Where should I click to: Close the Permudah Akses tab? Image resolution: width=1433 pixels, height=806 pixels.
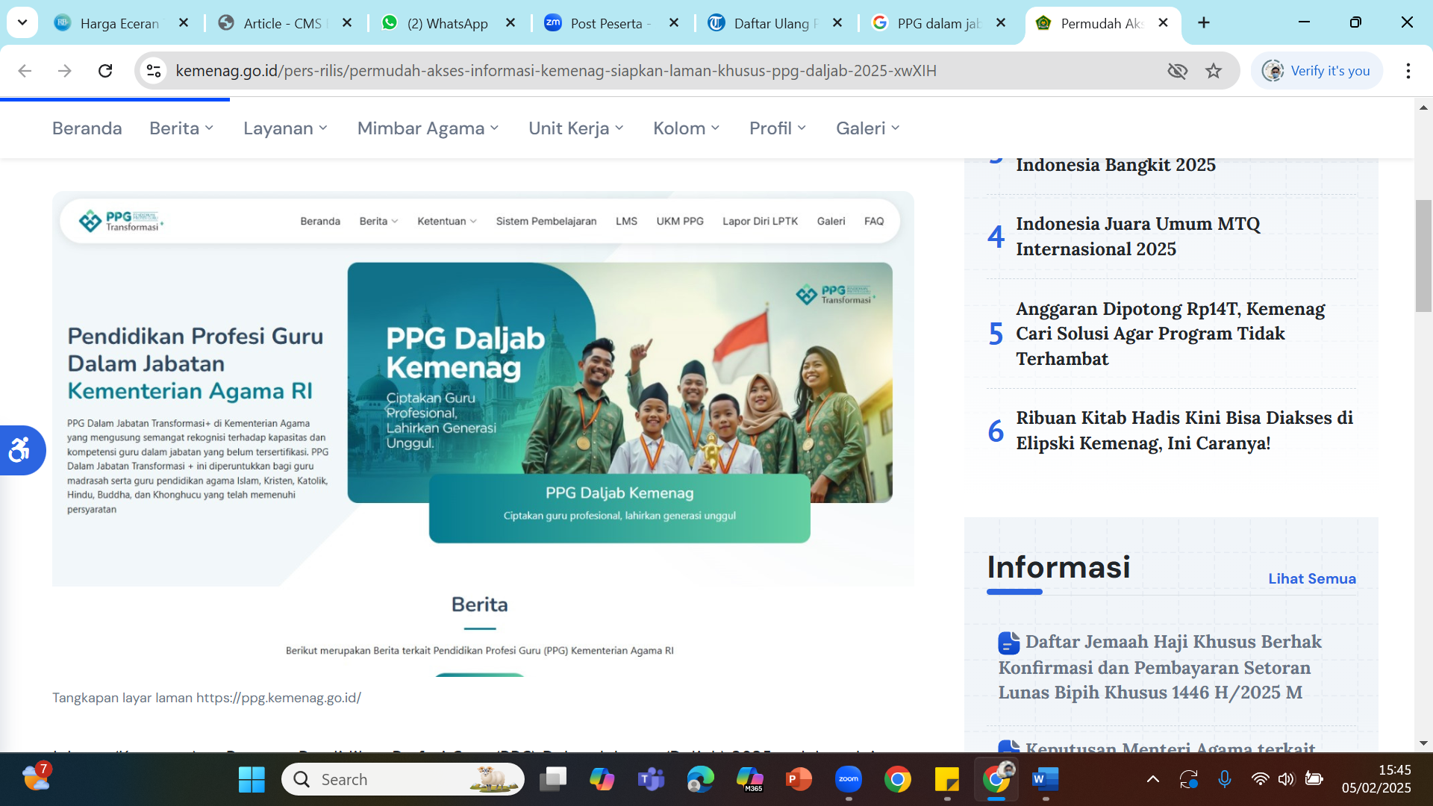[1163, 23]
